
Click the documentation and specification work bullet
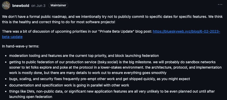(69, 85)
